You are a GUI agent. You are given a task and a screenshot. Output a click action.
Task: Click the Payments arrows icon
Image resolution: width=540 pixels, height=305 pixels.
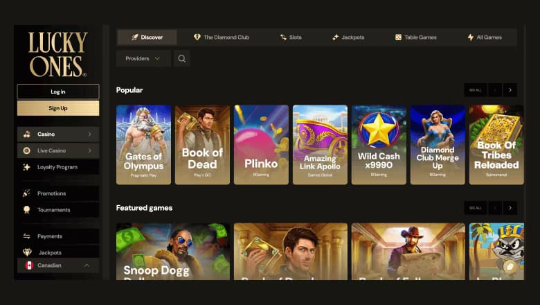[x=26, y=236]
